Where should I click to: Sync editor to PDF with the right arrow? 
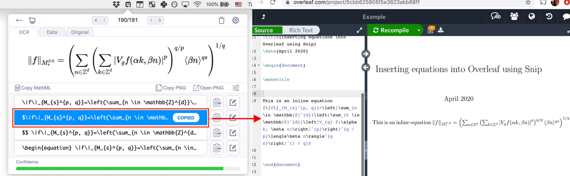click(366, 54)
